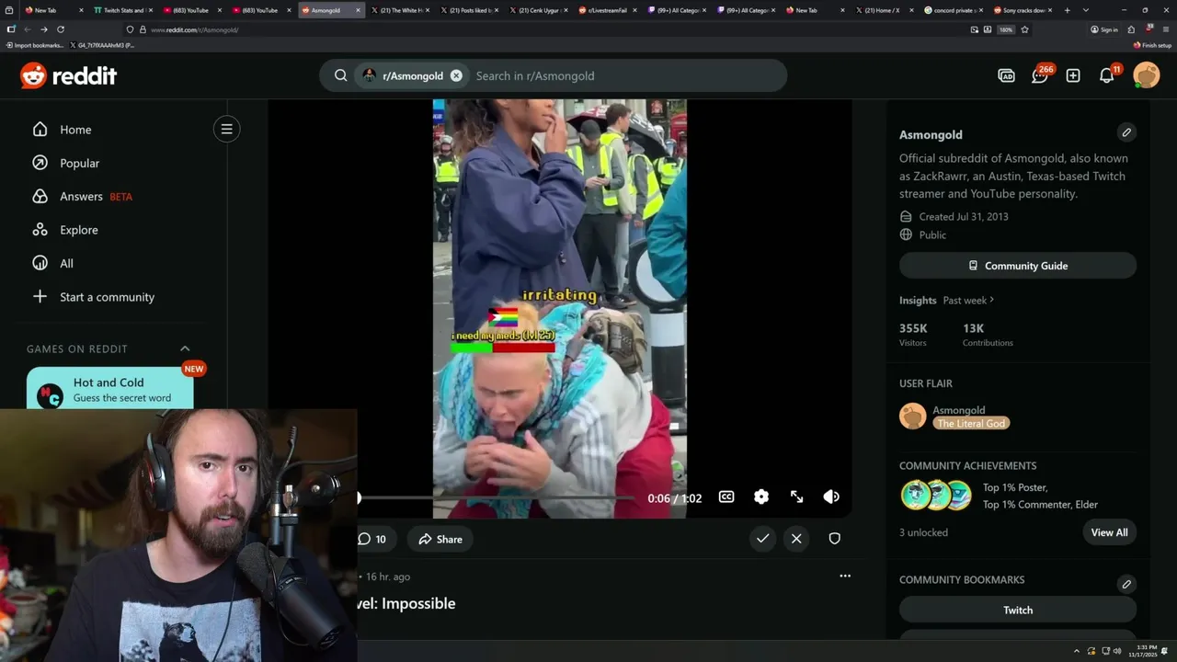This screenshot has height=662, width=1177.
Task: Click the create post plus icon
Action: pos(1073,75)
